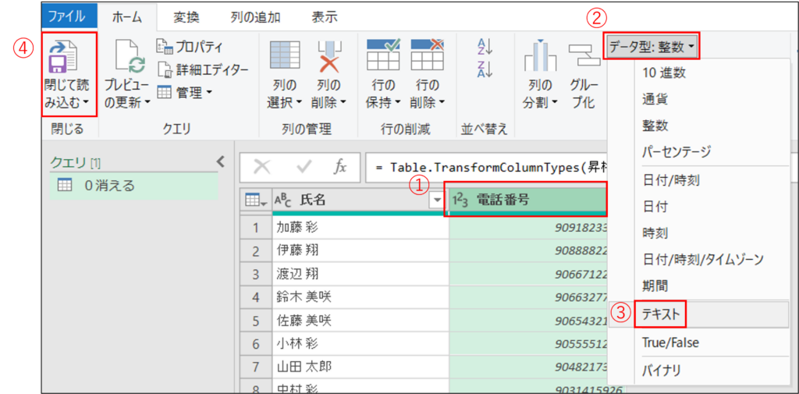Select 日付/時刻/タイムゾーン from the data type list
This screenshot has width=799, height=394.
click(x=703, y=259)
